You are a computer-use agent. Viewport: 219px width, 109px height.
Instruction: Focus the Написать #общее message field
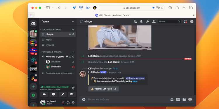[128, 99]
